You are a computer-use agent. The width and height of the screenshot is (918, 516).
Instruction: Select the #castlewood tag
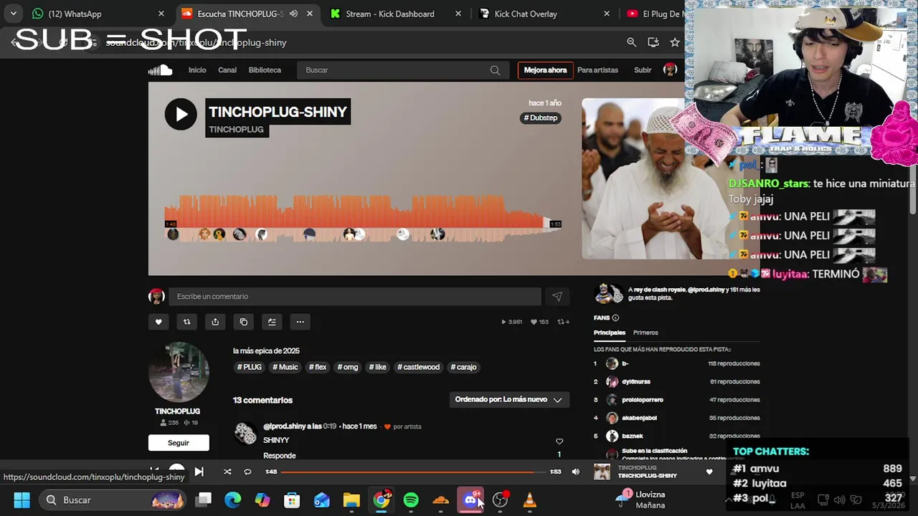[x=418, y=367]
